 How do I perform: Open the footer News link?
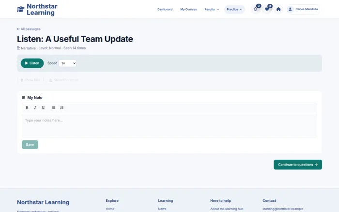tap(162, 209)
